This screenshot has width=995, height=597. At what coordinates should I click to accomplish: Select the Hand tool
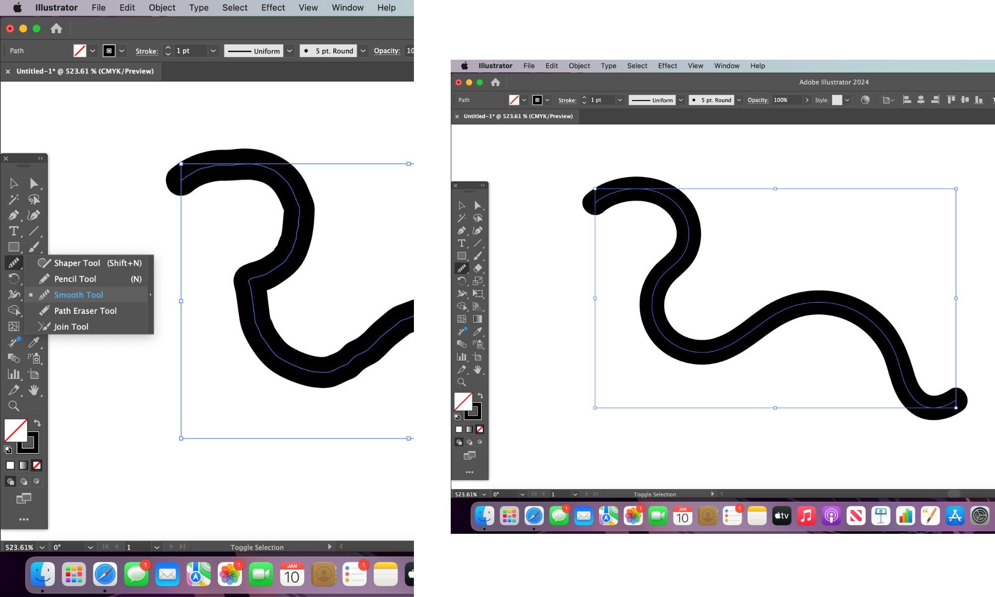(x=35, y=391)
